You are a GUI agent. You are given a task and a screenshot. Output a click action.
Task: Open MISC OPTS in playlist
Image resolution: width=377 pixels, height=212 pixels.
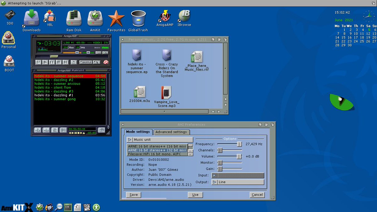click(x=63, y=130)
